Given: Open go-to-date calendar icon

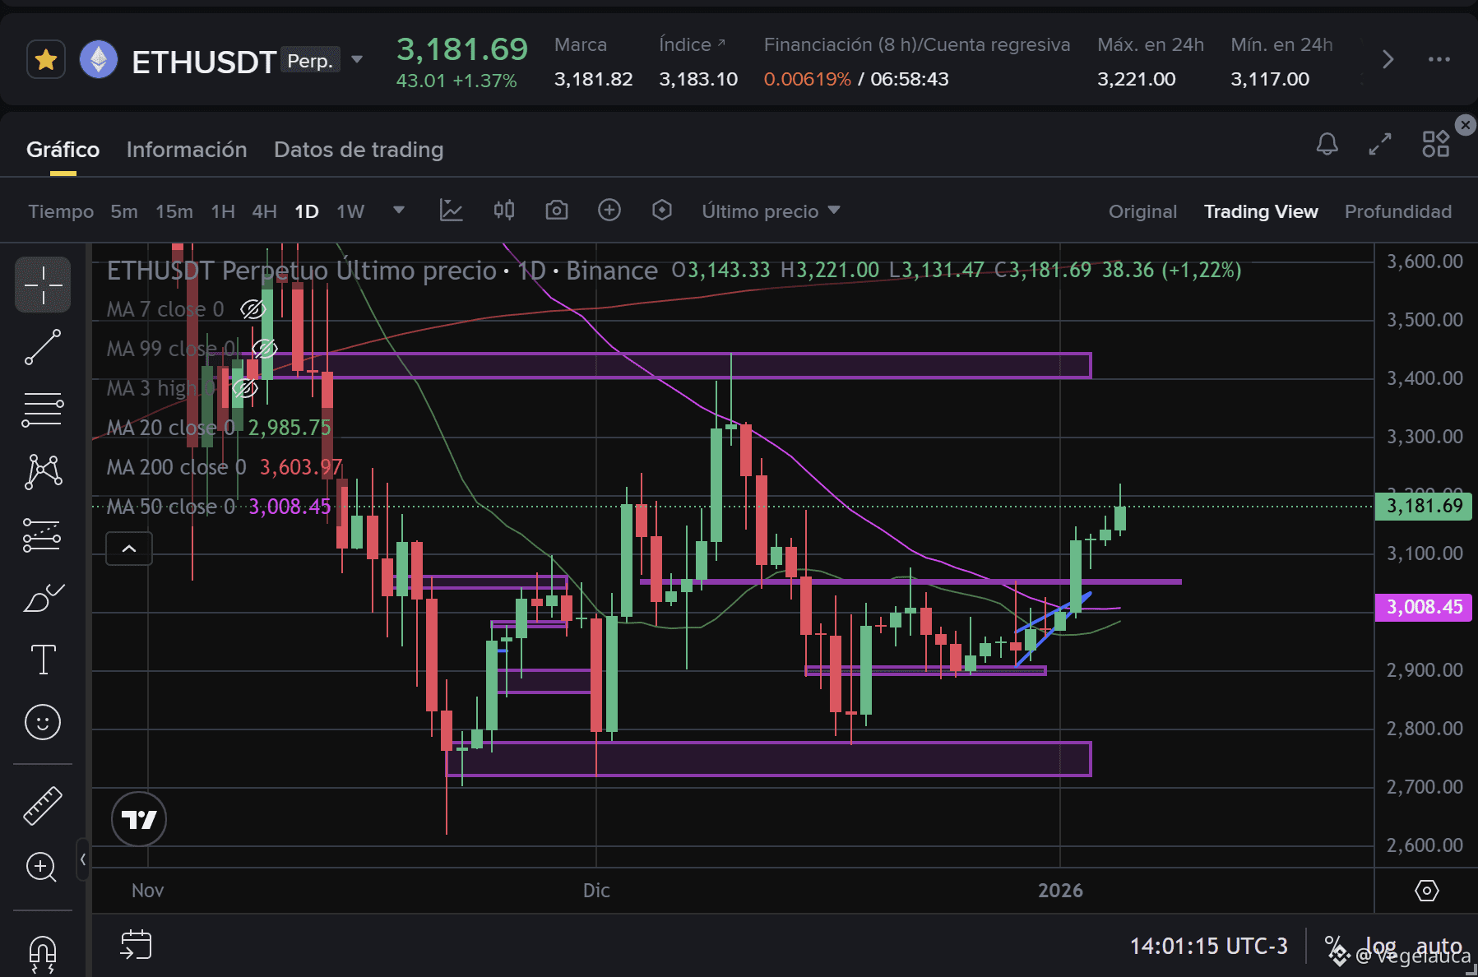Looking at the screenshot, I should tap(136, 945).
